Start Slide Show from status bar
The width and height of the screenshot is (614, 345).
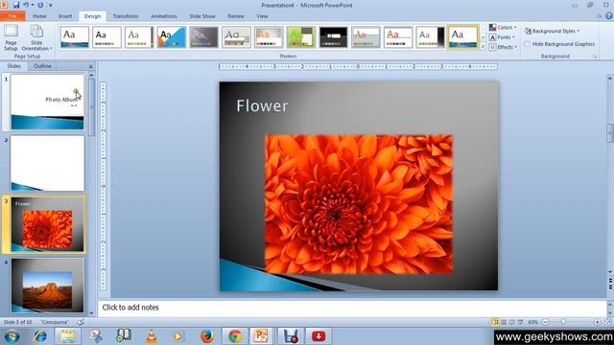[520, 322]
